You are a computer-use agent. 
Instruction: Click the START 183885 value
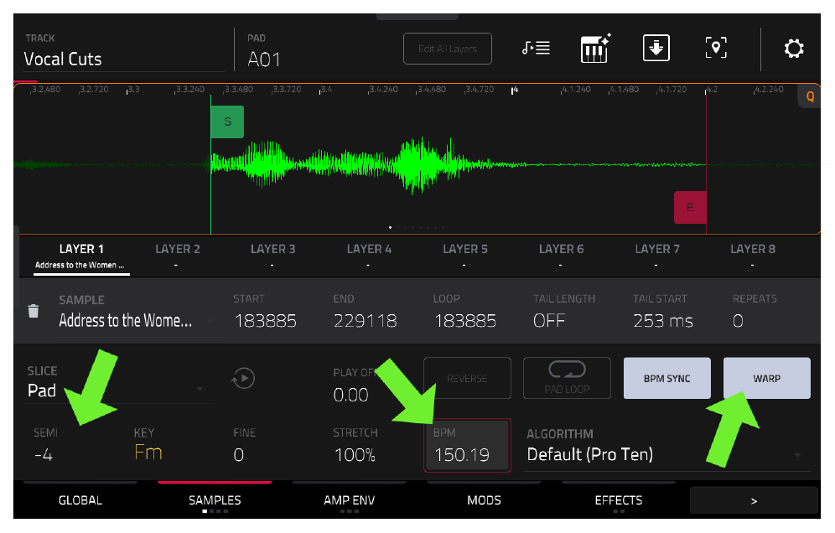265,321
